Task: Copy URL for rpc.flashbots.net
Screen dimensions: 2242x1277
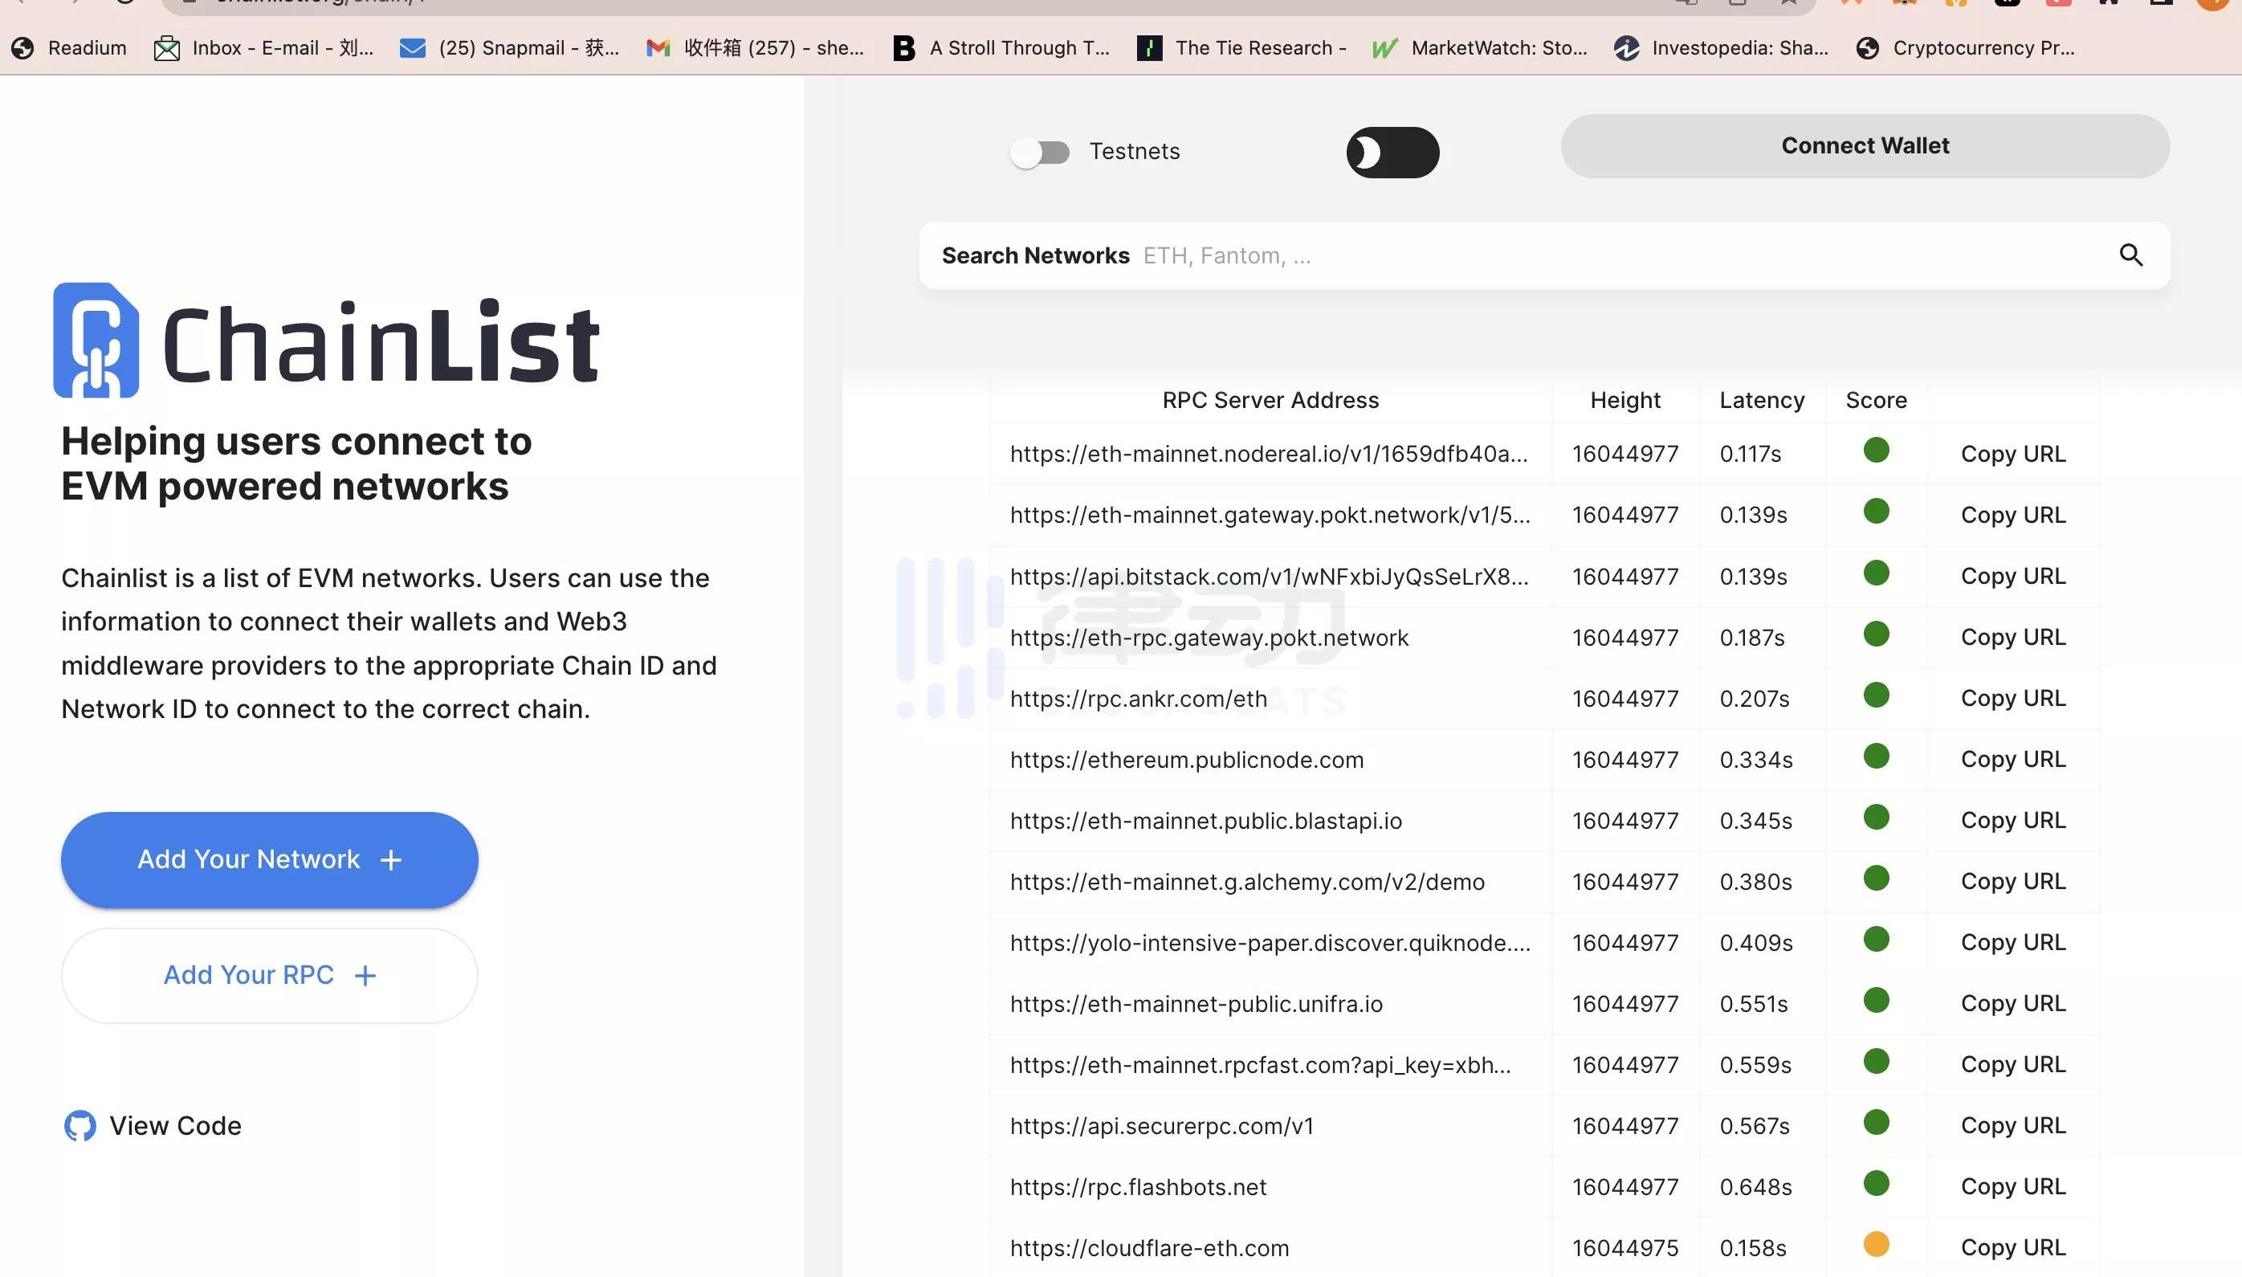Action: 2013,1185
